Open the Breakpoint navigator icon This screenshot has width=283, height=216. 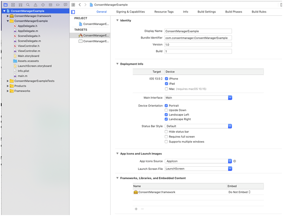58,5
